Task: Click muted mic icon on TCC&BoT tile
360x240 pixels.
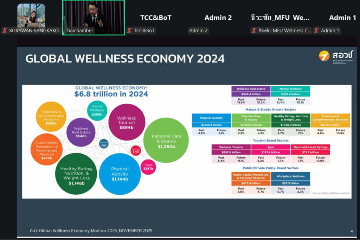Action: tap(129, 31)
